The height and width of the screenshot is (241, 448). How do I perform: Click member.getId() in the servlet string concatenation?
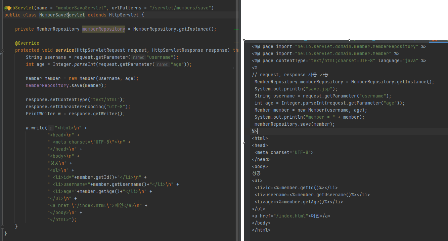click(96, 177)
